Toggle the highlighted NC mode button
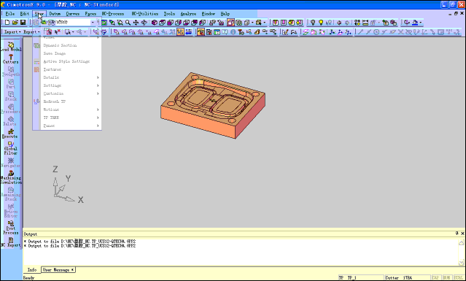Viewport: 466px width, 281px height. [201, 32]
